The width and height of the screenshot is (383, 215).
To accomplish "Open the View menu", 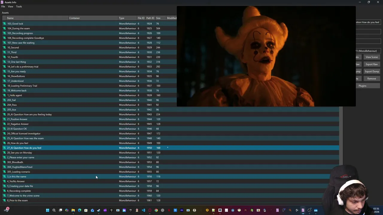I will [x=10, y=7].
